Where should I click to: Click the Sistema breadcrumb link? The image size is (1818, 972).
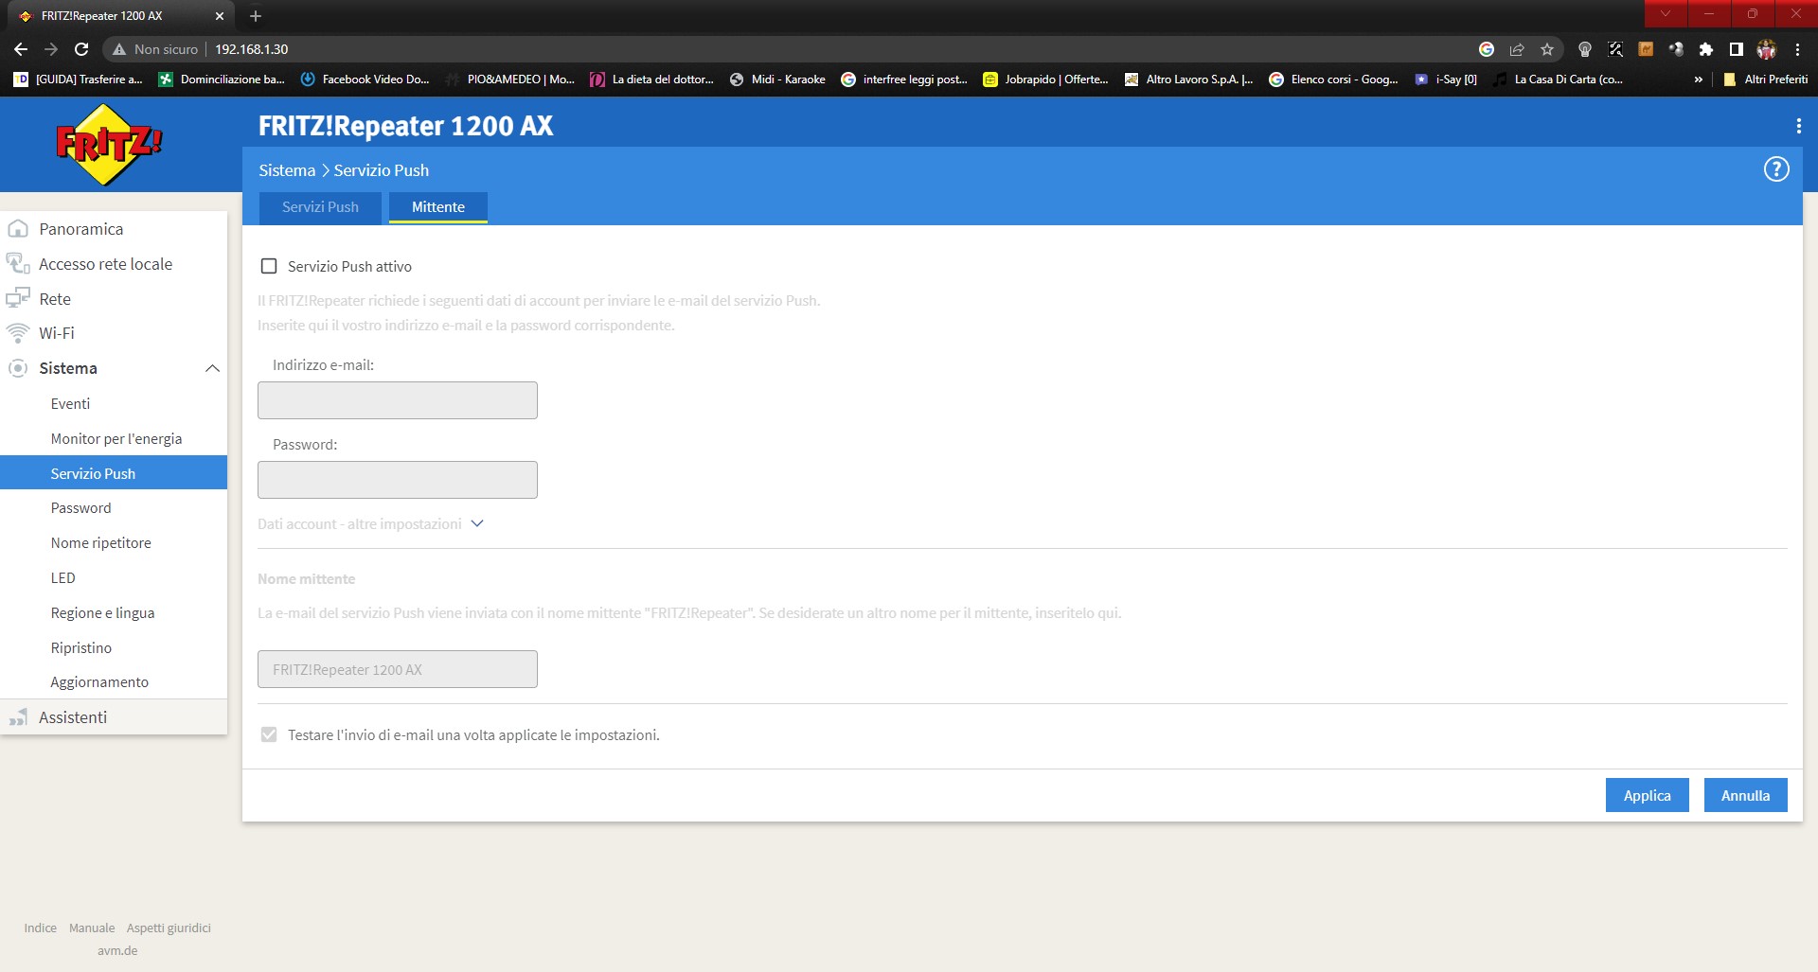click(x=287, y=170)
